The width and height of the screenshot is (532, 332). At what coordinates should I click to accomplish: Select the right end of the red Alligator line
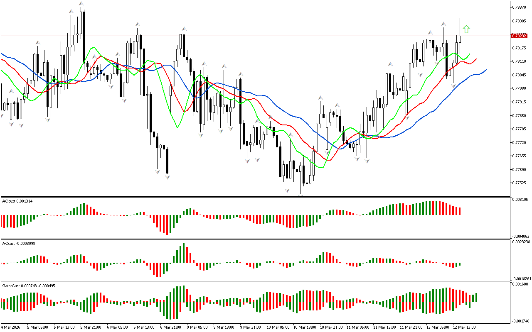(476, 59)
